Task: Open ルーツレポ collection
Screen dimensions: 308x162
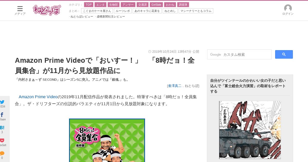Action: coord(123,11)
